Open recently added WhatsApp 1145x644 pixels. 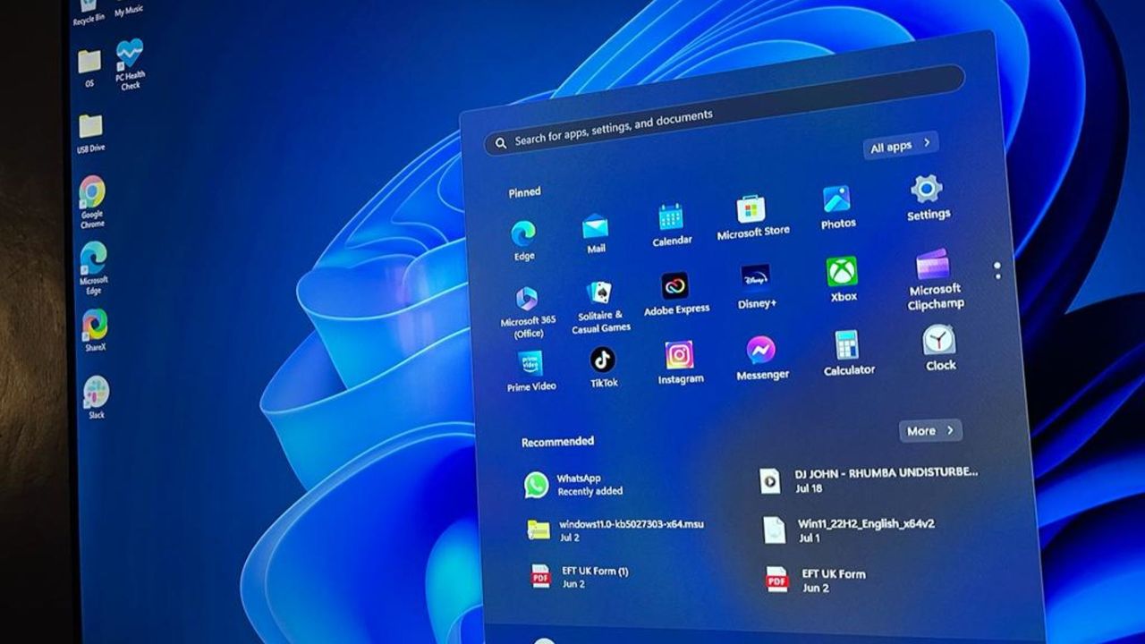573,485
